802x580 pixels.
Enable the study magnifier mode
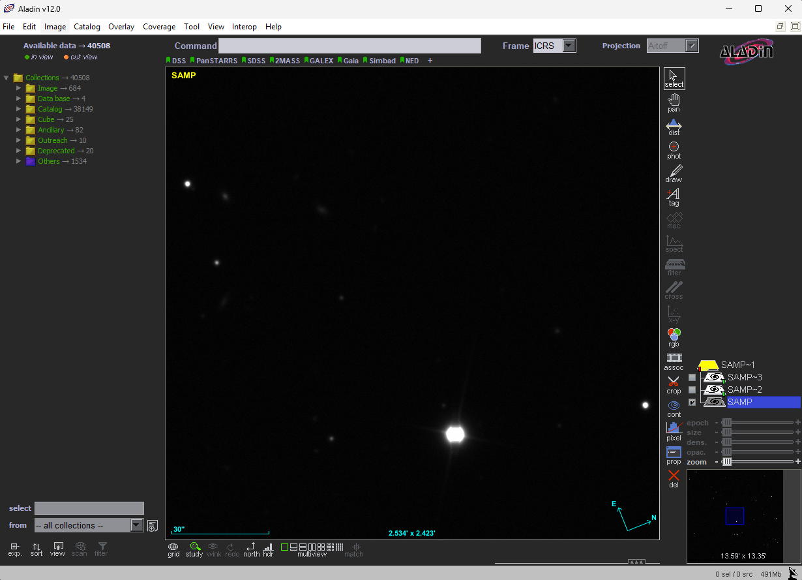(194, 549)
